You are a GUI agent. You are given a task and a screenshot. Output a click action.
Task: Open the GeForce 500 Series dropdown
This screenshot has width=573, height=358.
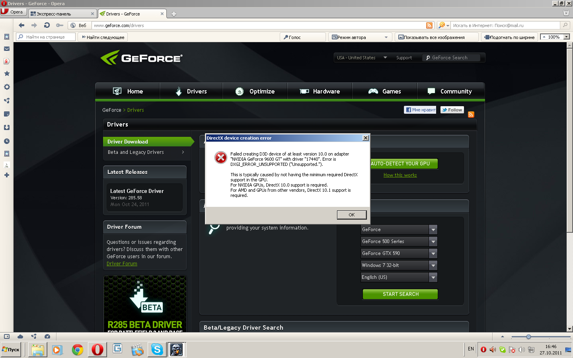coord(399,241)
